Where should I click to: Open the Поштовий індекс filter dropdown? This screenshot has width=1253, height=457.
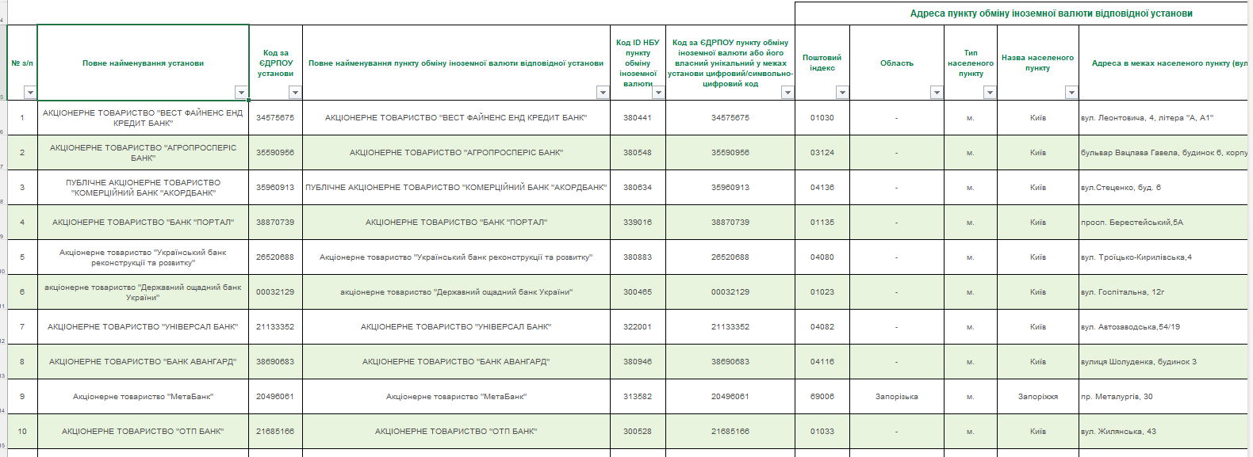[842, 93]
